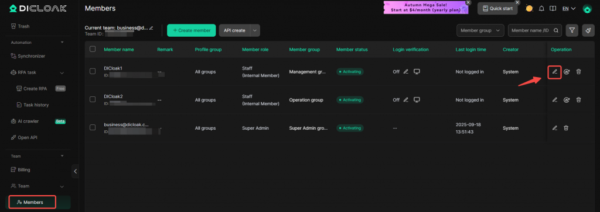Viewport: 600px width, 212px height.
Task: Open the Member group dropdown
Action: (x=480, y=30)
